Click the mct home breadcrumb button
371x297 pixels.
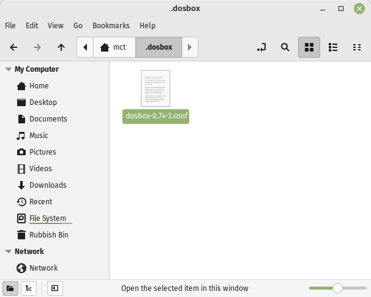[114, 47]
